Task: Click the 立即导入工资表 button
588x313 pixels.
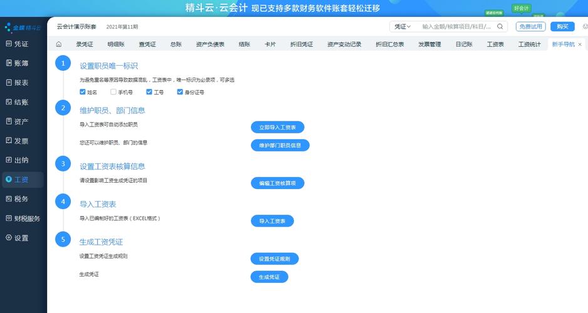Action: tap(277, 127)
